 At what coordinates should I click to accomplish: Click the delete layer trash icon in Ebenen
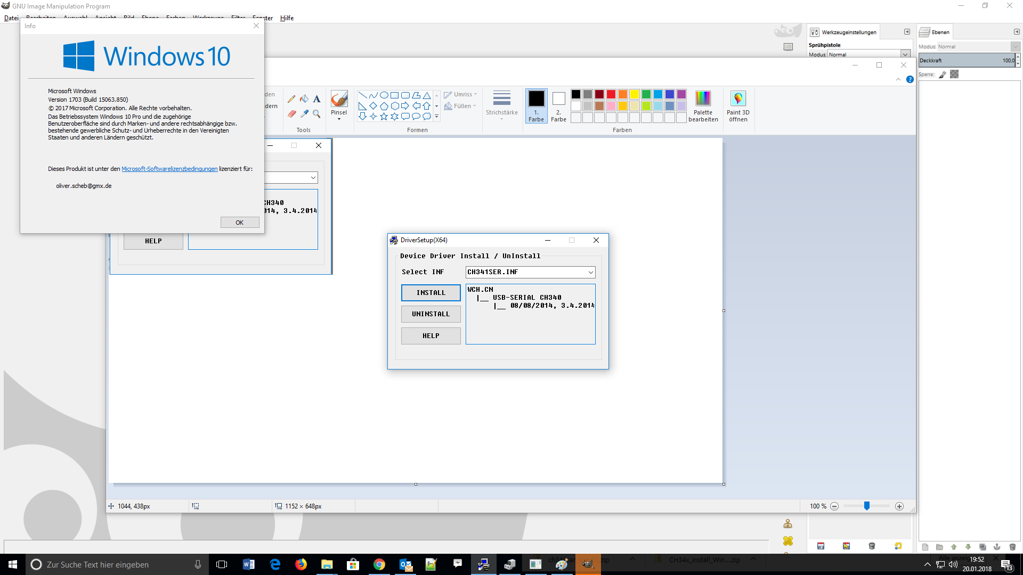pyautogui.click(x=1012, y=547)
